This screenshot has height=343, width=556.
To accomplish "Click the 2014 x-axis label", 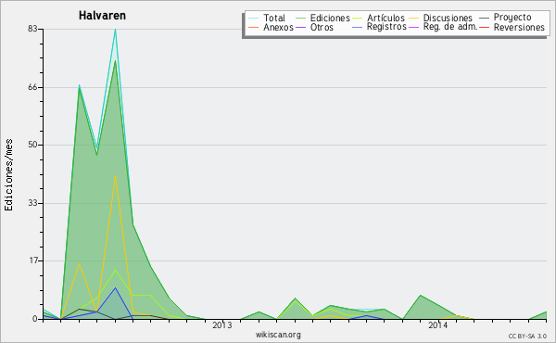I will [x=438, y=325].
